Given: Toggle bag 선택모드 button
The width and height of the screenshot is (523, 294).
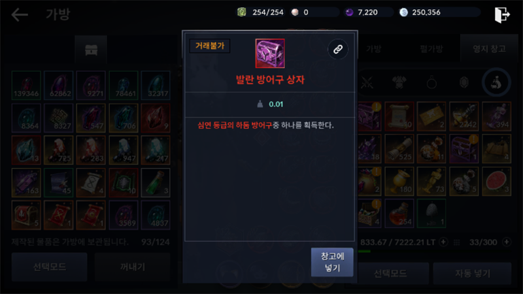Looking at the screenshot, I should [x=50, y=267].
